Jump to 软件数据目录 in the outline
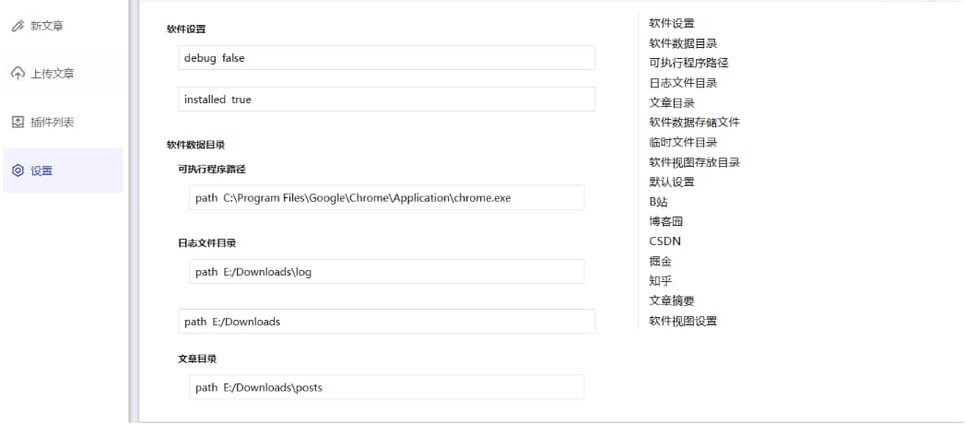Image resolution: width=965 pixels, height=424 pixels. pos(683,43)
